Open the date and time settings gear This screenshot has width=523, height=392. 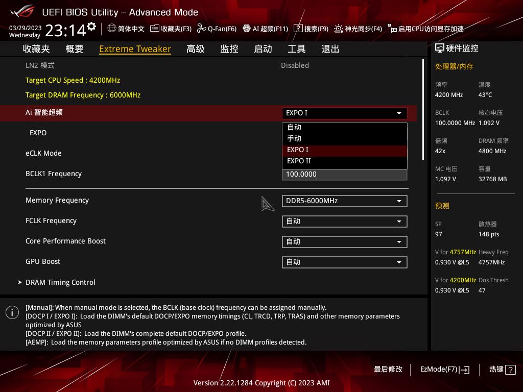coord(92,27)
